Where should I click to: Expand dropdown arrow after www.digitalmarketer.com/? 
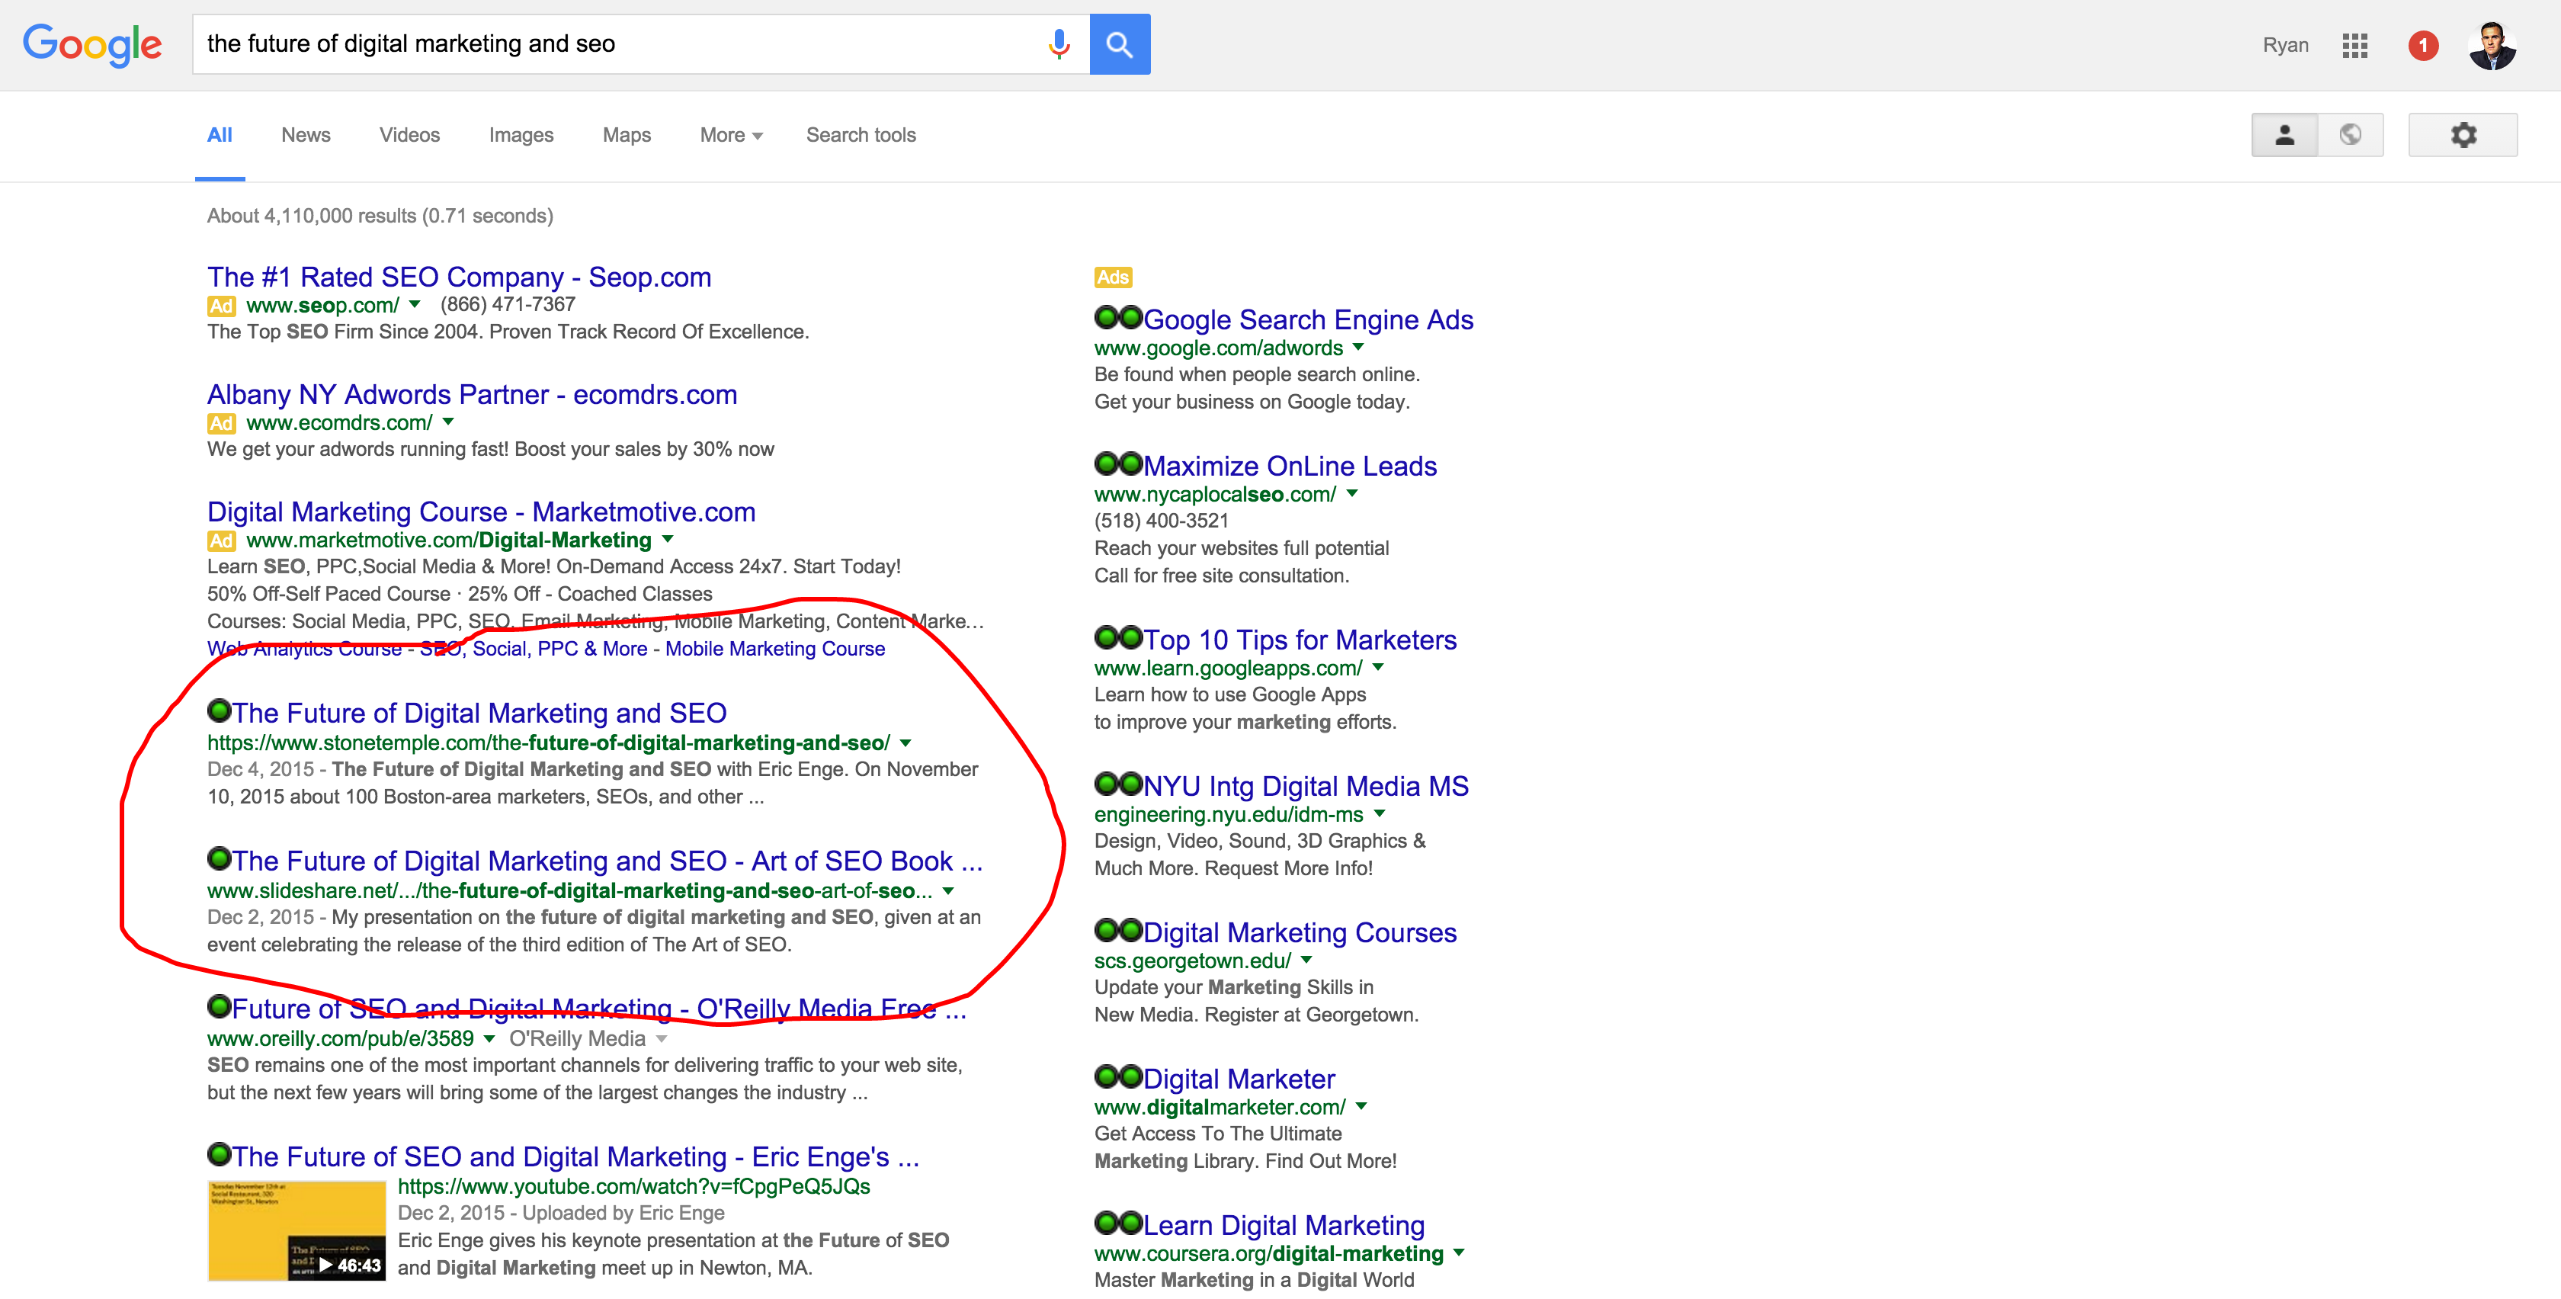(1362, 1106)
